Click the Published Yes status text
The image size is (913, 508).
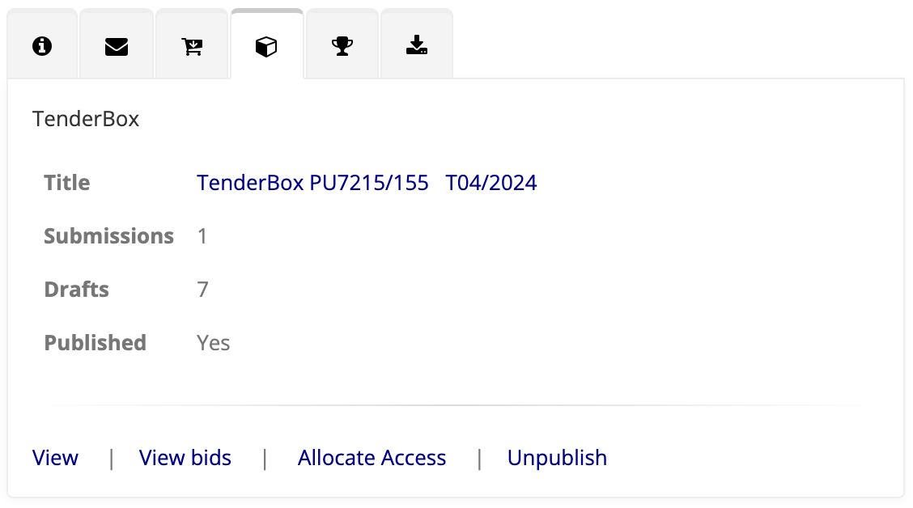[213, 343]
